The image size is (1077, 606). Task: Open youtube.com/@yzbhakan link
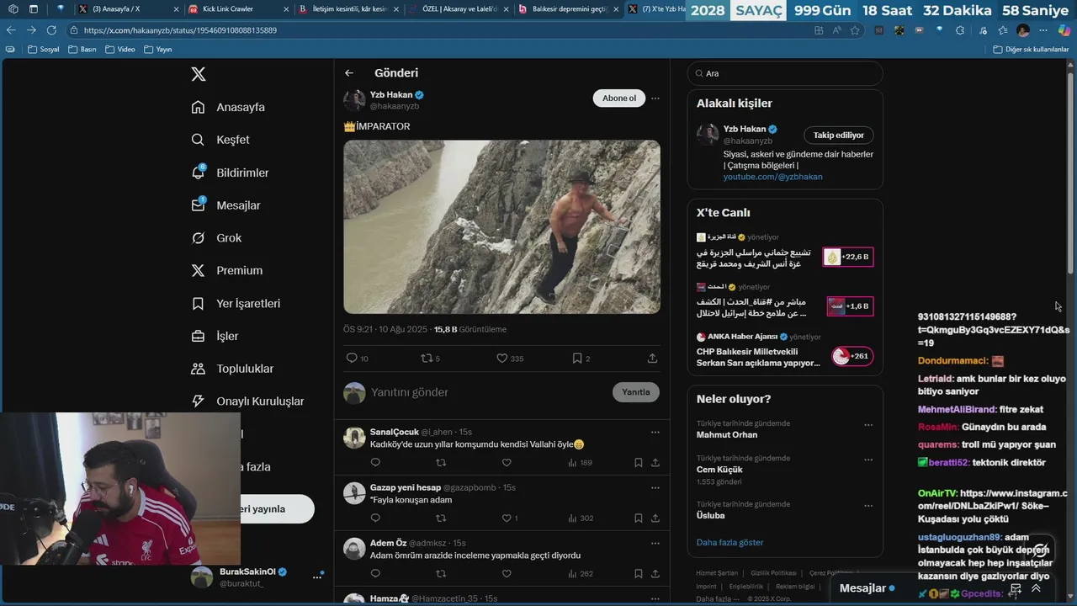coord(772,177)
